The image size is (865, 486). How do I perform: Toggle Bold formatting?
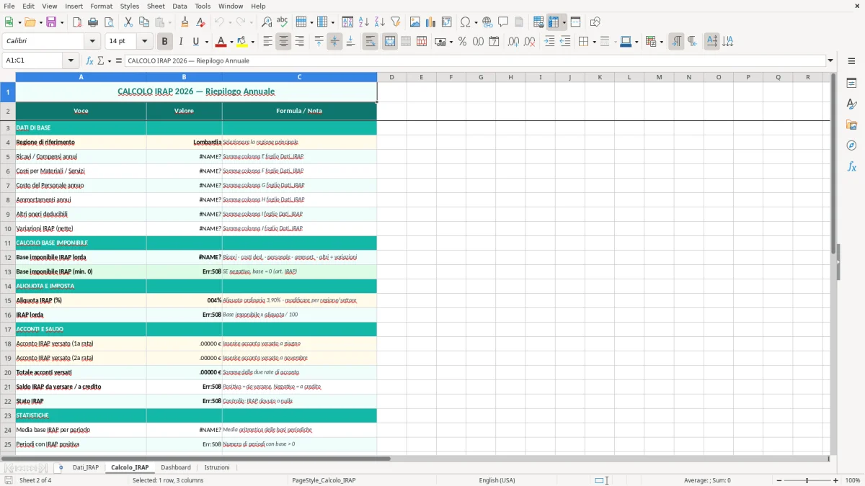164,42
